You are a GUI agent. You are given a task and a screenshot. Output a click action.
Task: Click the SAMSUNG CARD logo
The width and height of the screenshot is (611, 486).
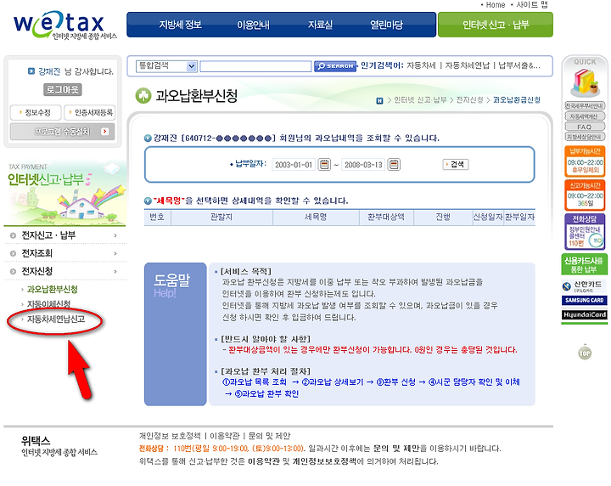coord(585,300)
